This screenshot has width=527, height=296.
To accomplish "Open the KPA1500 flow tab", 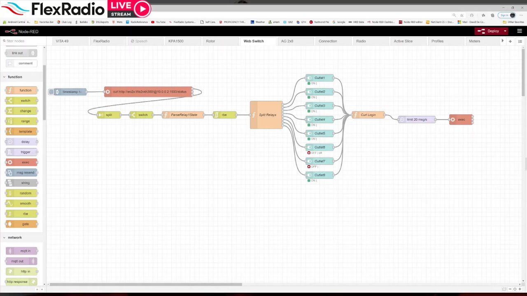I will (175, 41).
